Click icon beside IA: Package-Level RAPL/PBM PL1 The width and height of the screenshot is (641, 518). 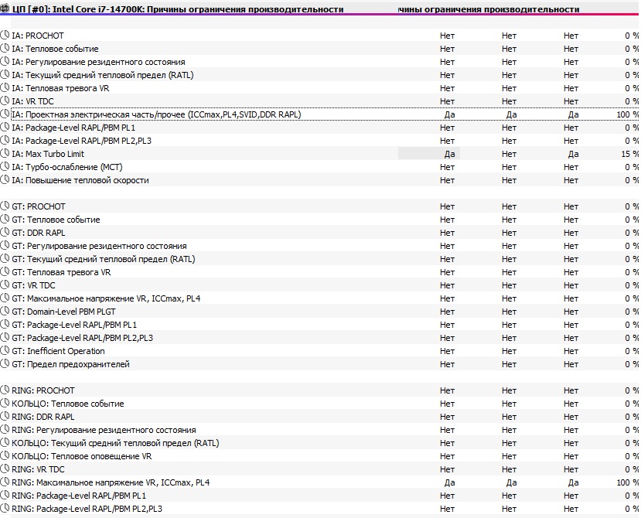coord(5,127)
